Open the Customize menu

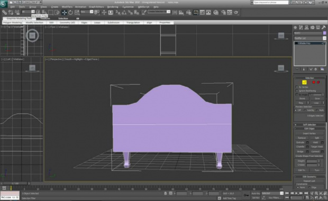tap(128, 7)
